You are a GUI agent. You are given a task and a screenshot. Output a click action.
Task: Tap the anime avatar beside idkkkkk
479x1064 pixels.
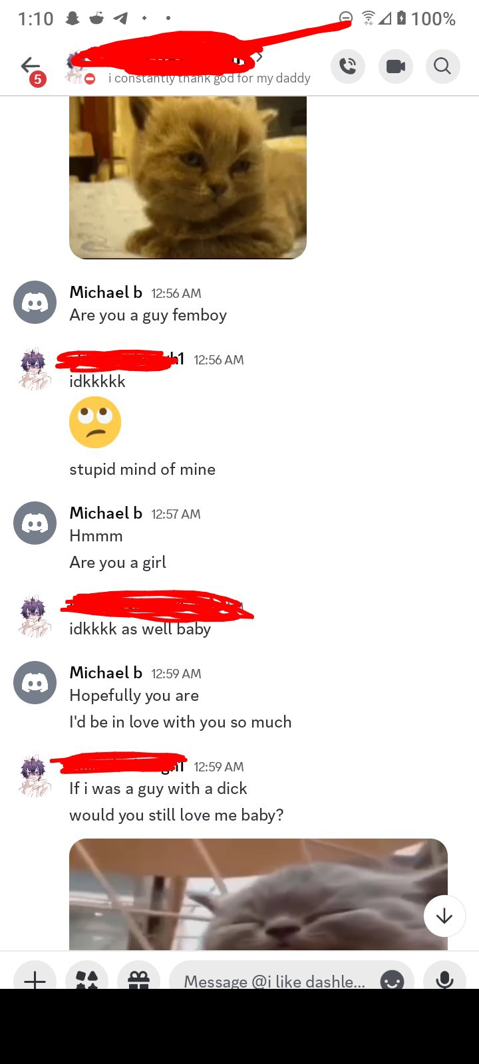click(x=33, y=368)
